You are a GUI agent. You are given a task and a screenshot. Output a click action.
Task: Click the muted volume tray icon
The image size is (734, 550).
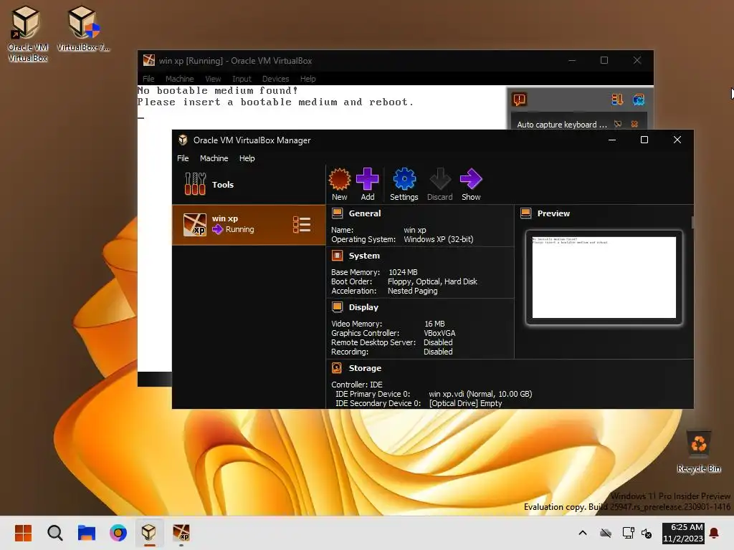(x=646, y=533)
